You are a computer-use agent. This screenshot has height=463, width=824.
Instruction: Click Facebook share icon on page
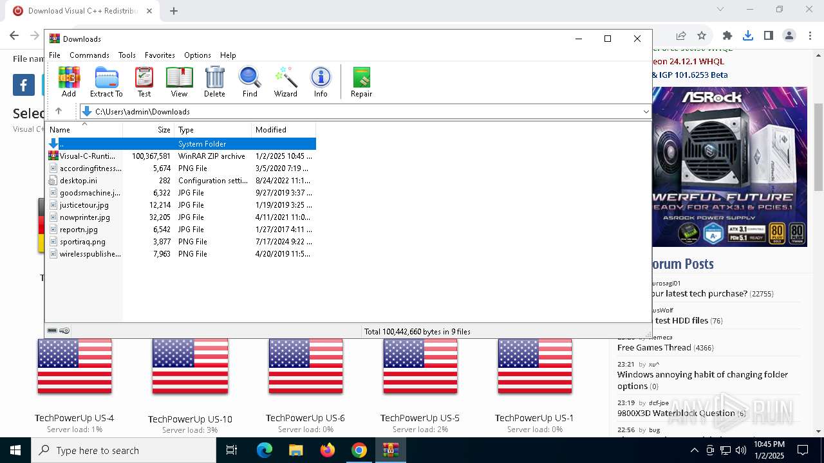[x=24, y=85]
